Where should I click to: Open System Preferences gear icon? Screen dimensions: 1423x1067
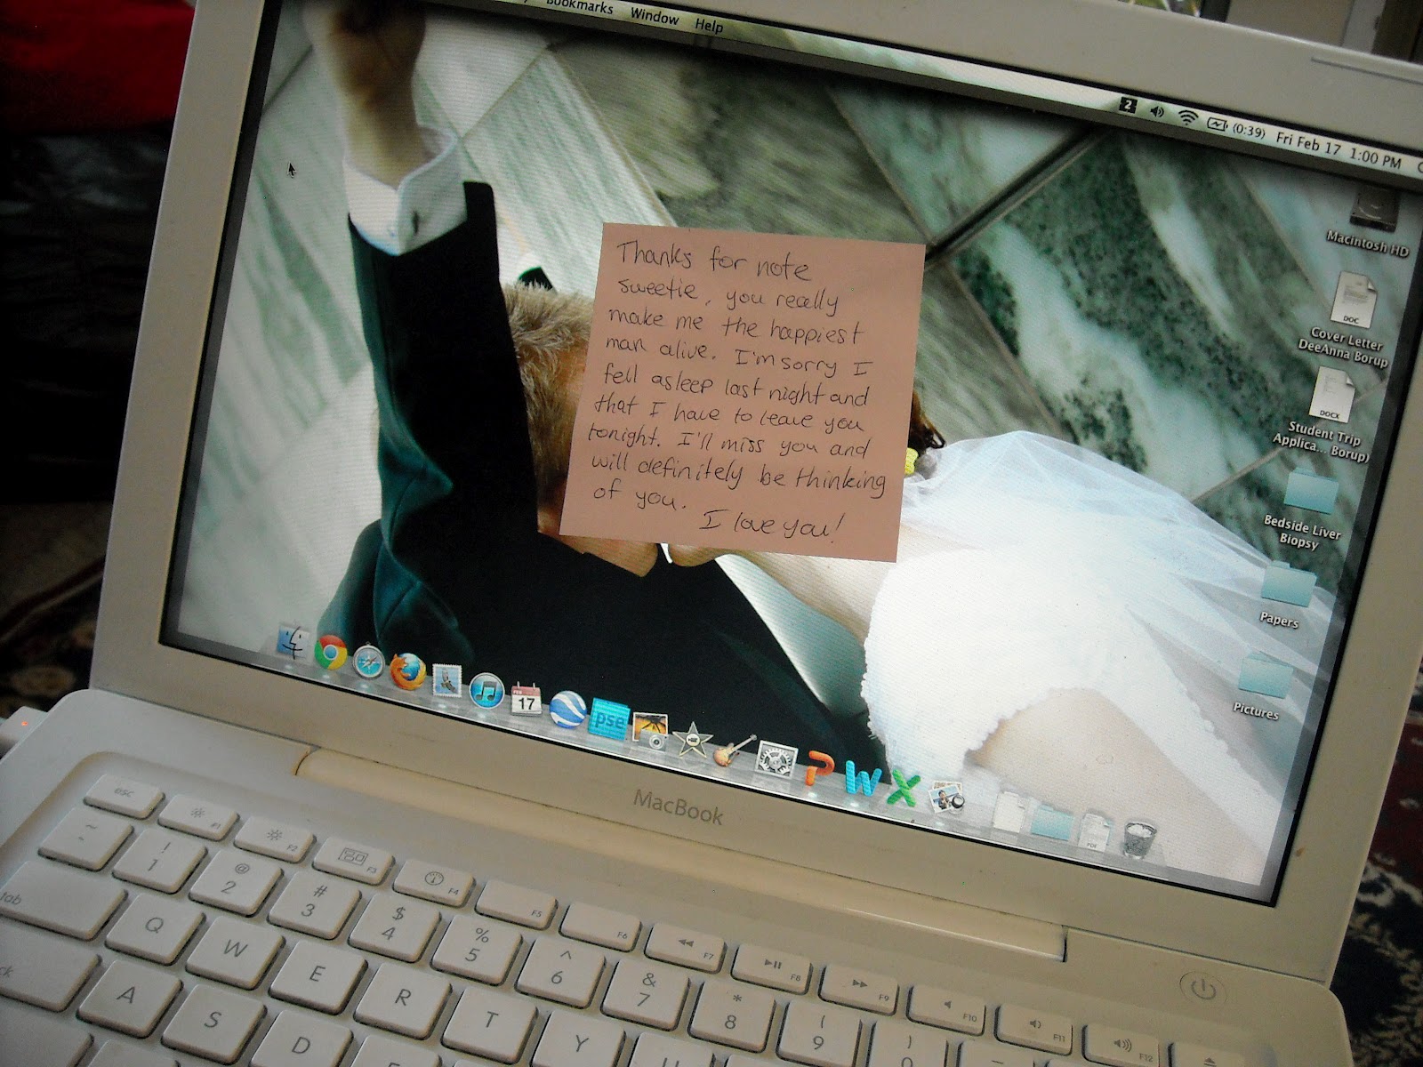(x=776, y=760)
